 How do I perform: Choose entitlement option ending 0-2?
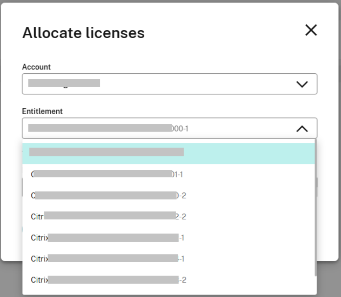click(x=168, y=195)
